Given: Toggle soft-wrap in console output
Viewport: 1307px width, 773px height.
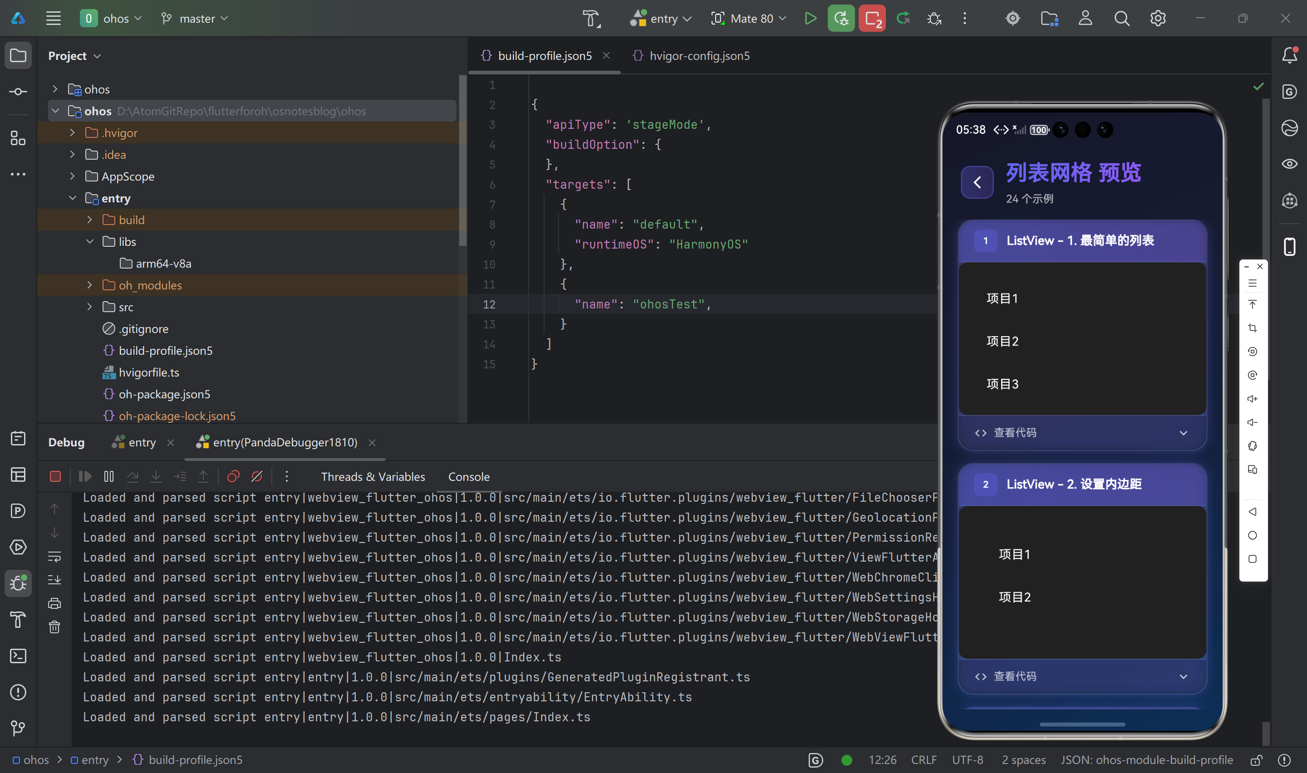Looking at the screenshot, I should pos(55,556).
